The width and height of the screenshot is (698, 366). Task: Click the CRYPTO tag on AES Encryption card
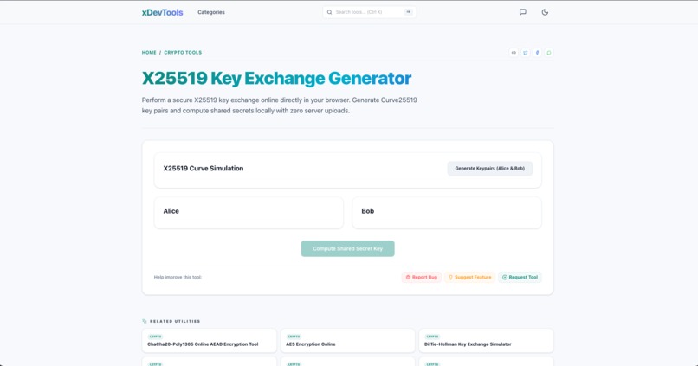pos(294,337)
